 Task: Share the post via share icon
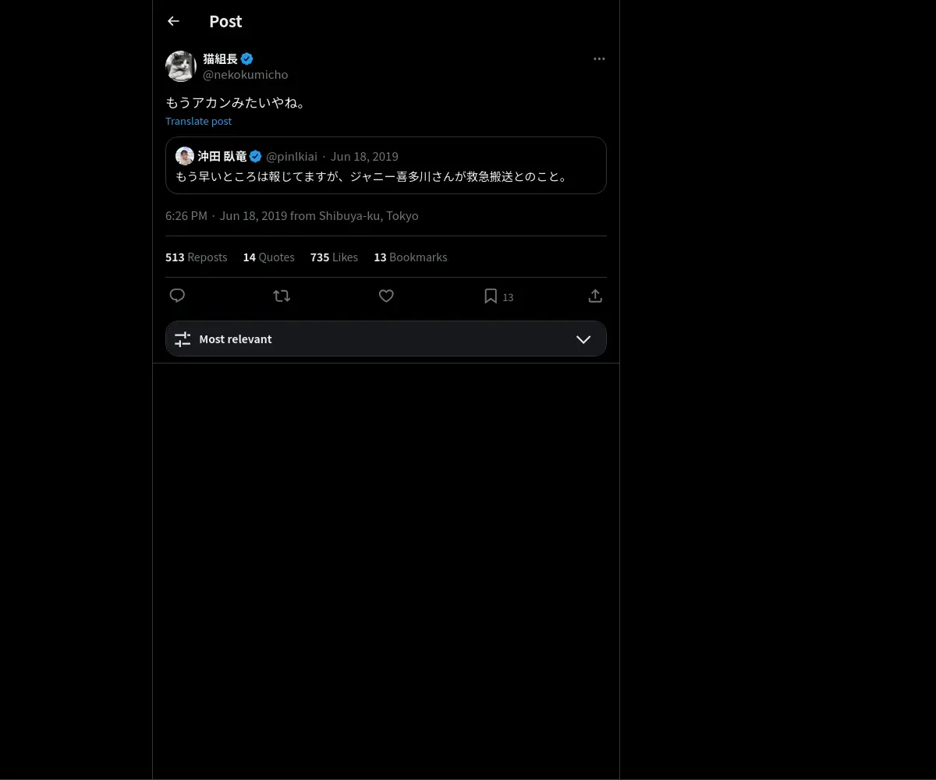pyautogui.click(x=595, y=296)
